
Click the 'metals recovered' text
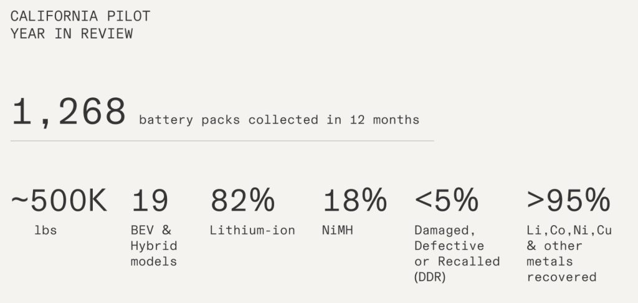pos(561,269)
